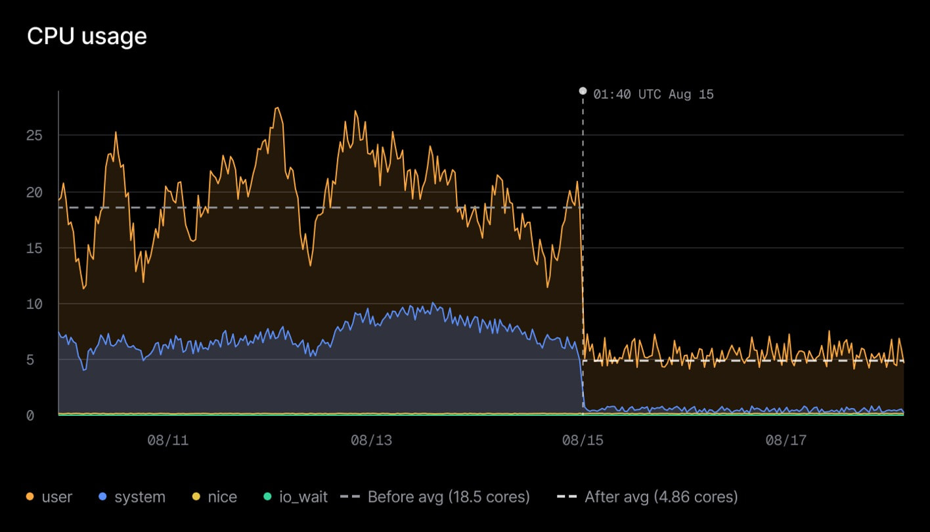Click the 08/17 x-axis date label
The image size is (930, 532).
(x=786, y=440)
